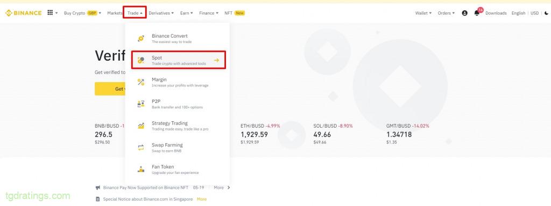
Task: Open the GMT/BUSD price ticker
Action: click(x=408, y=134)
